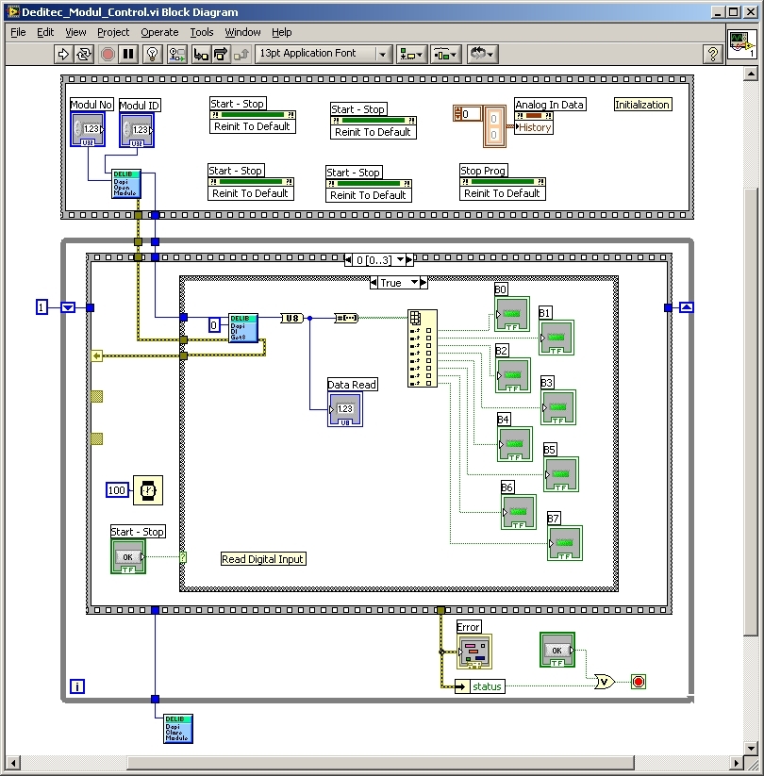The height and width of the screenshot is (776, 764).
Task: Select the B2 boolean indicator terminal
Action: (513, 375)
